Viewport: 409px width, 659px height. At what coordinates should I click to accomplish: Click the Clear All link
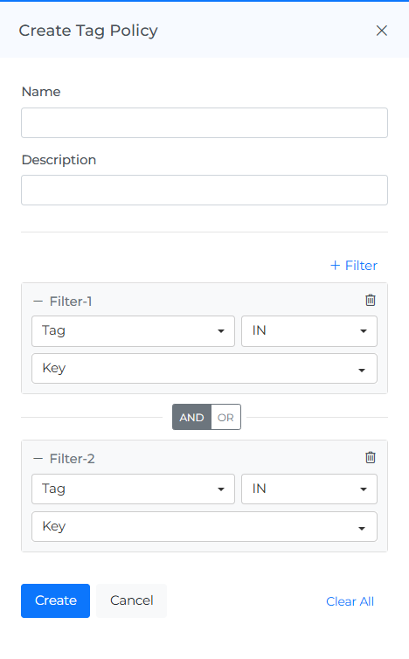[350, 601]
